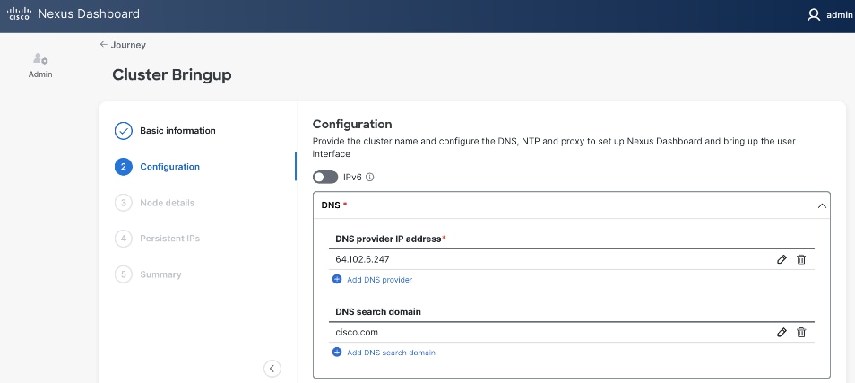Screen dimensions: 855x383
Task: Go back to Journey
Action: pos(123,45)
